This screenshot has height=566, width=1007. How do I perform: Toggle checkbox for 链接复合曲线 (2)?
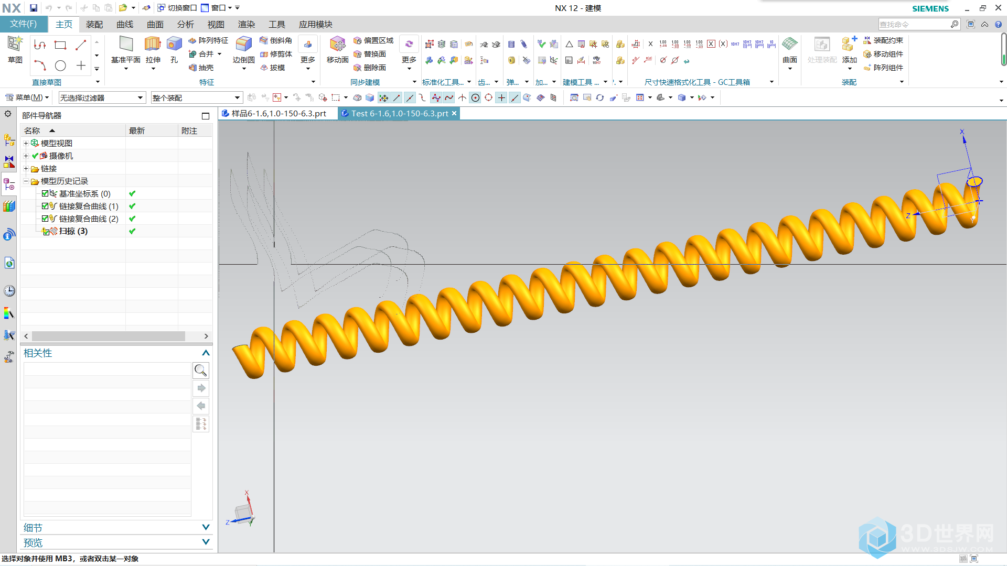point(45,219)
